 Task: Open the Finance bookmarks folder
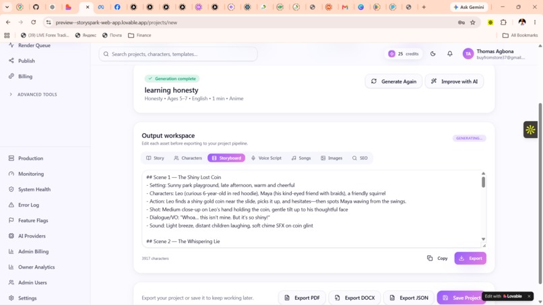(x=139, y=35)
